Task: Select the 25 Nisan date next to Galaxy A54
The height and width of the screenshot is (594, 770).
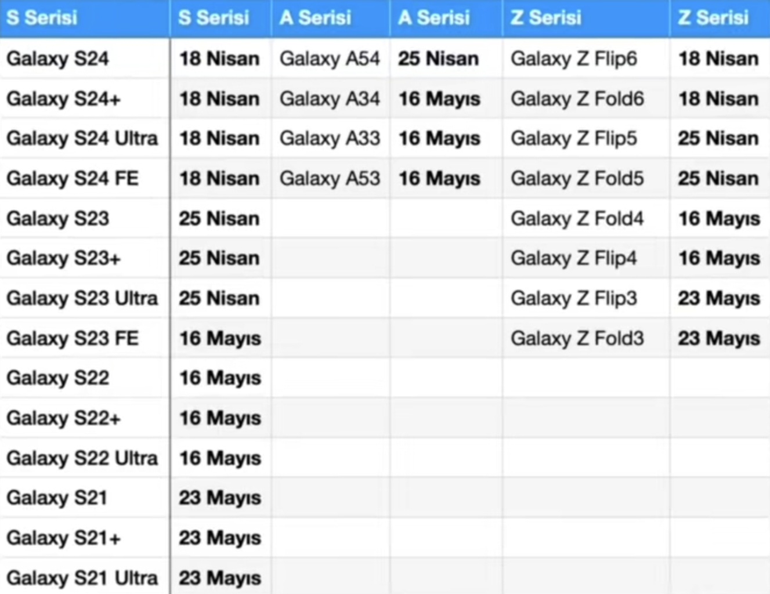Action: coord(438,59)
